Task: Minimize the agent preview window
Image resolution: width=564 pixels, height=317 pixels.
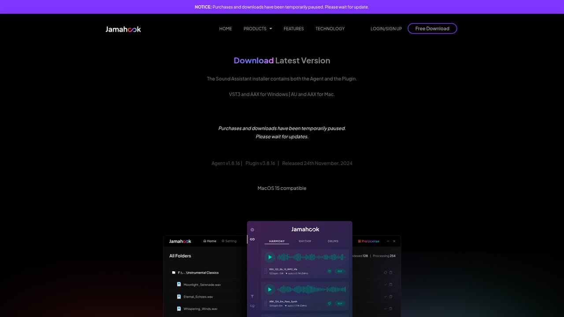Action: coord(388,241)
